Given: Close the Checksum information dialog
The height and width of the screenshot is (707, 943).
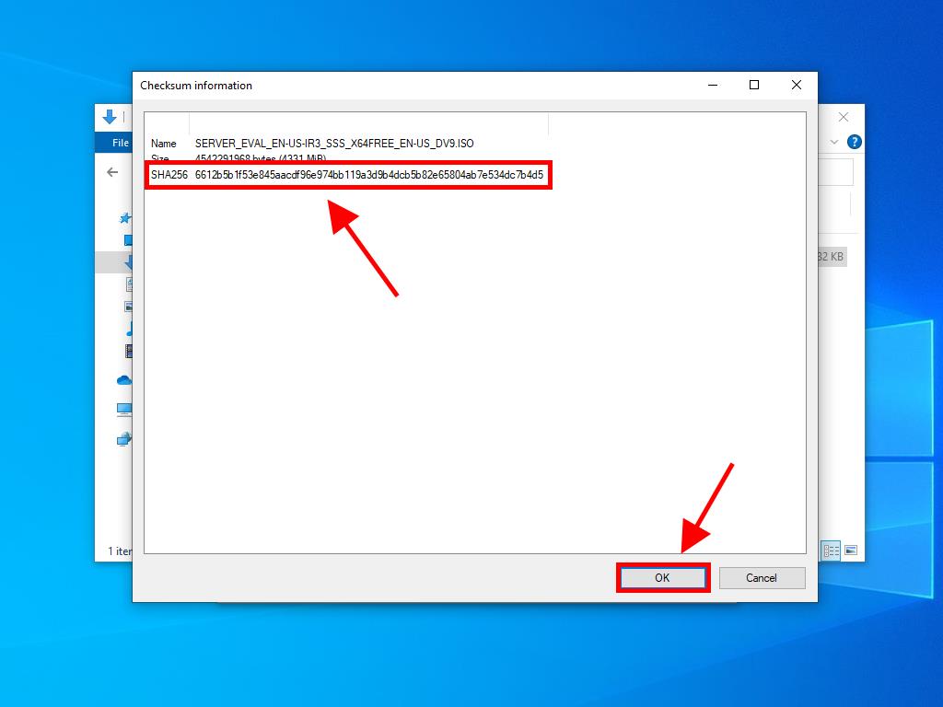Looking at the screenshot, I should [x=797, y=85].
